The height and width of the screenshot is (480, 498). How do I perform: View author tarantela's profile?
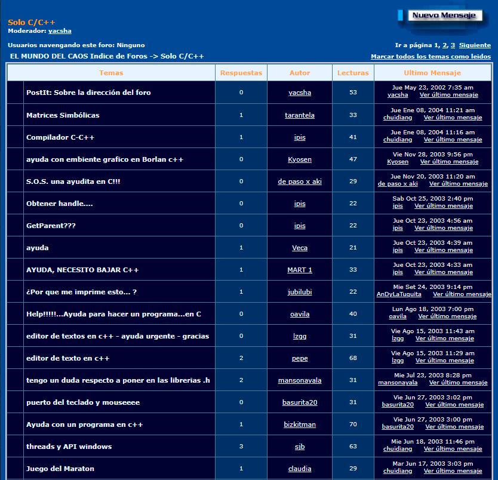click(x=300, y=115)
